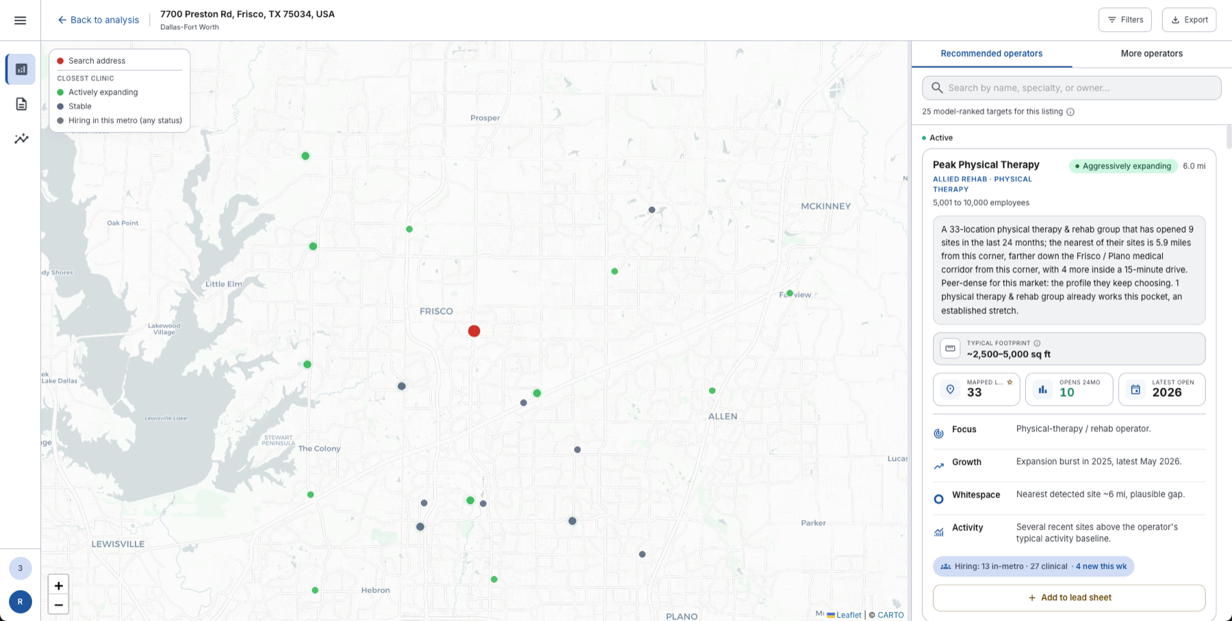
Task: Click the Hiring 13 in-metro badge
Action: (x=1033, y=566)
